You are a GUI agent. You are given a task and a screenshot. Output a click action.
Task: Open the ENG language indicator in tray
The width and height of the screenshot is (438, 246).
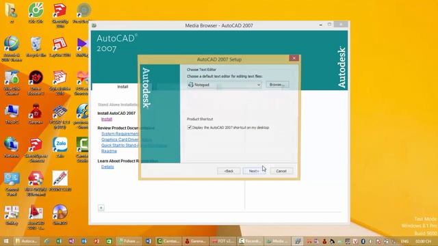point(404,241)
